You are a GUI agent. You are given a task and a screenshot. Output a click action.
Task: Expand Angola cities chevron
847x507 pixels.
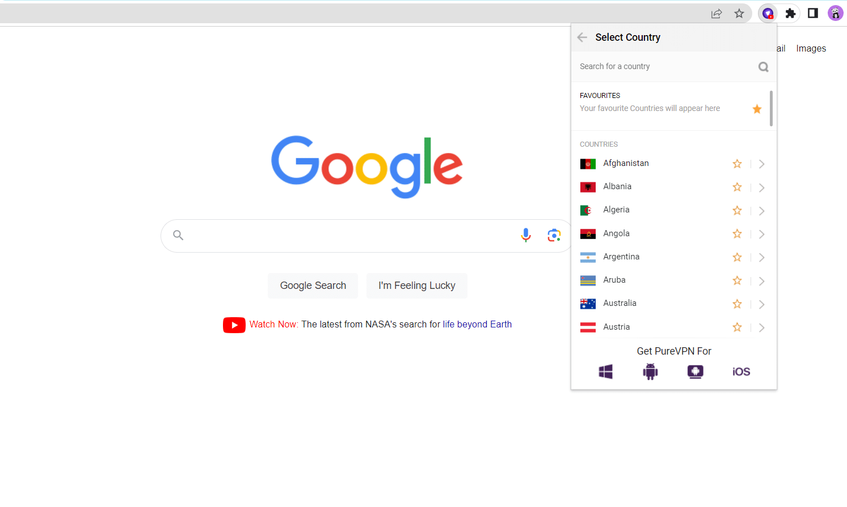click(762, 234)
